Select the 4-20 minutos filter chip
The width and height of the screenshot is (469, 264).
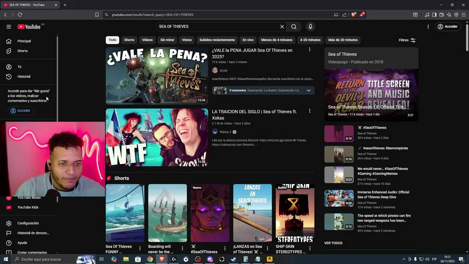(310, 40)
